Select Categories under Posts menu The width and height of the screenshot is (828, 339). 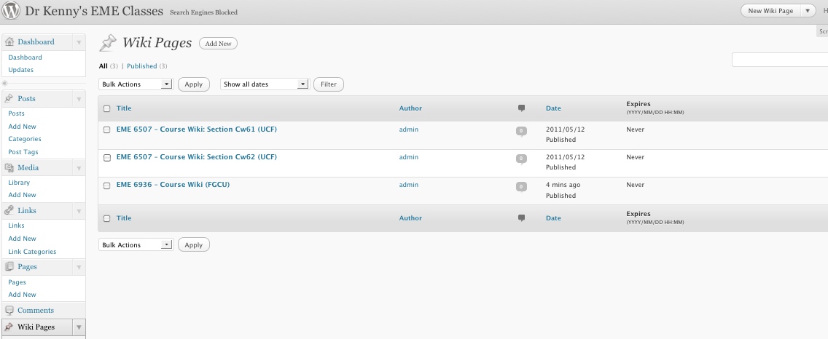click(25, 139)
